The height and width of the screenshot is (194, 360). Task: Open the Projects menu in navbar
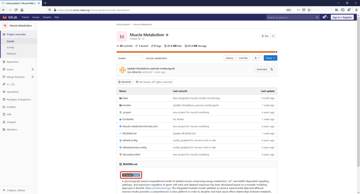point(25,17)
